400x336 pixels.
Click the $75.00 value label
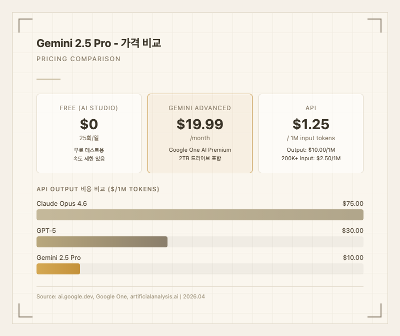click(352, 204)
